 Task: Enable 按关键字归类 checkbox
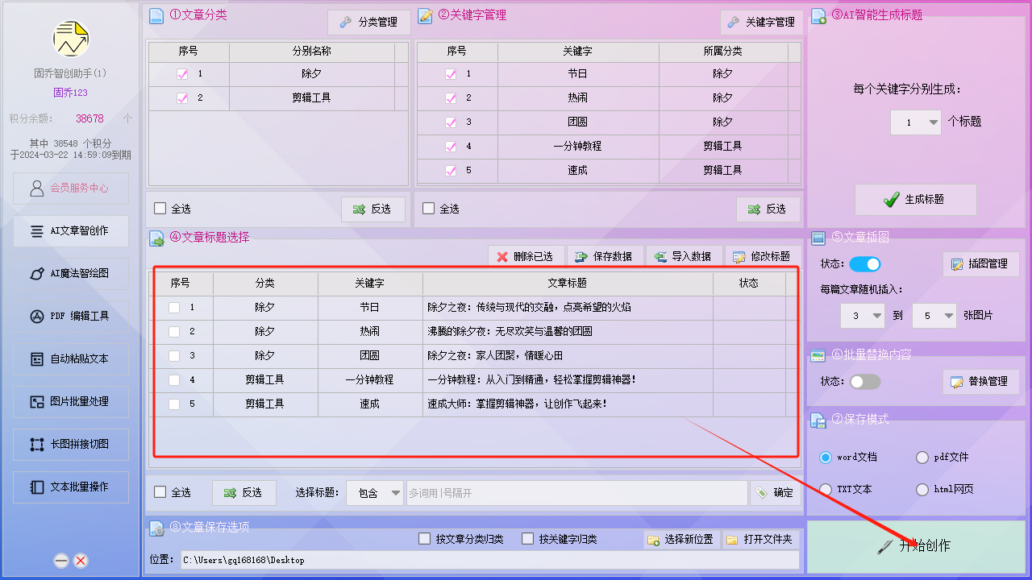coord(527,539)
